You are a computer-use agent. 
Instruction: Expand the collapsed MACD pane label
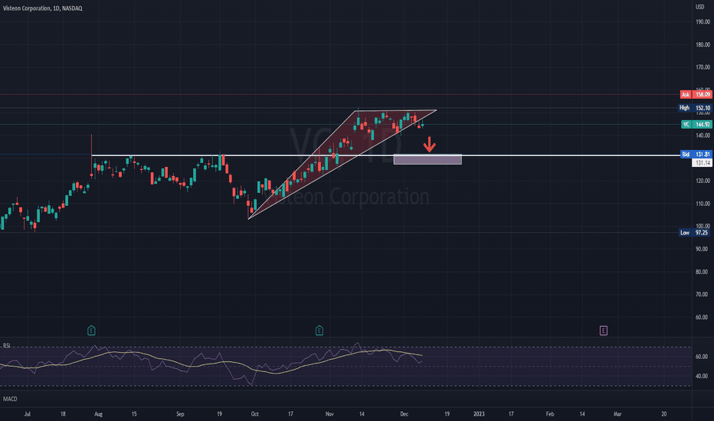(x=10, y=399)
